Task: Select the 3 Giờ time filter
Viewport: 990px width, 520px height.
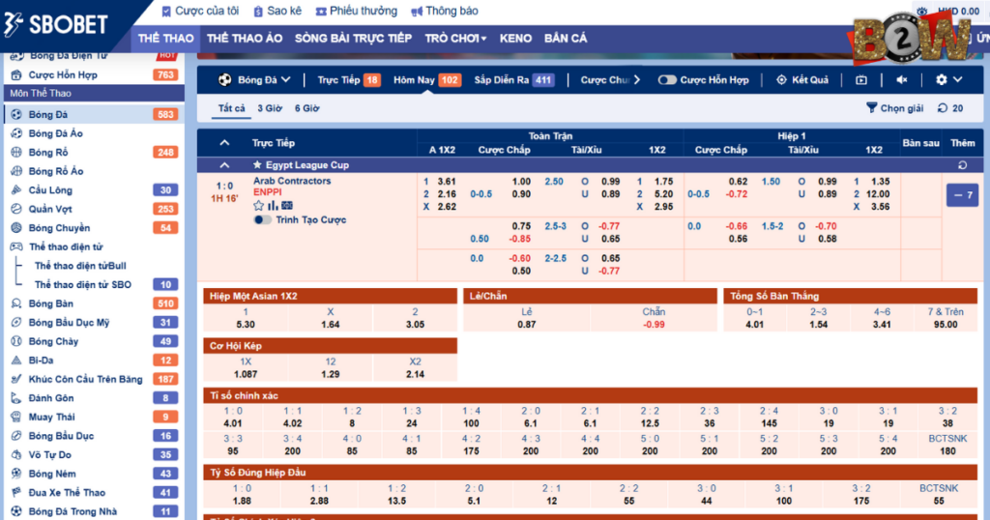Action: tap(269, 108)
